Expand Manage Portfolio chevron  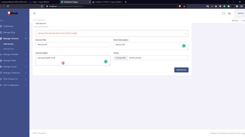[26, 54]
